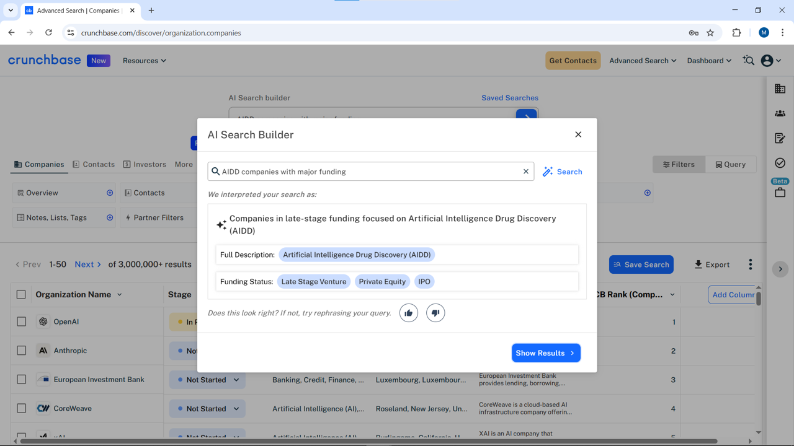Open the people icon in right sidebar
Viewport: 794px width, 446px height.
pos(780,113)
